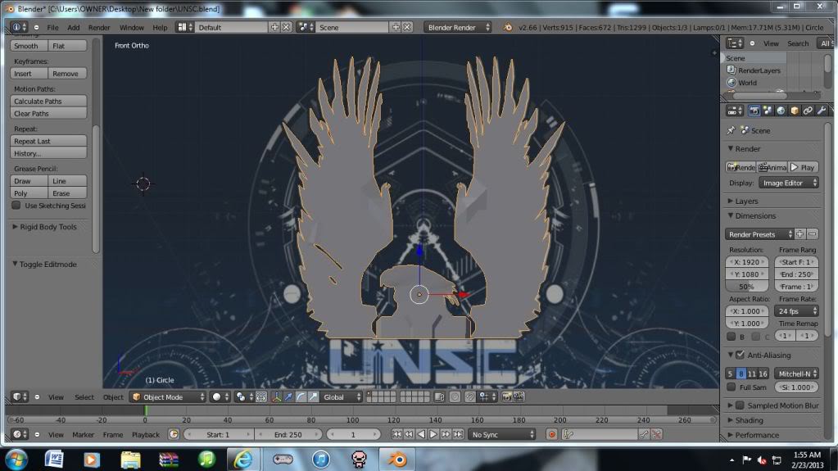Click the Repeat Last button
The image size is (838, 471).
pyautogui.click(x=48, y=141)
